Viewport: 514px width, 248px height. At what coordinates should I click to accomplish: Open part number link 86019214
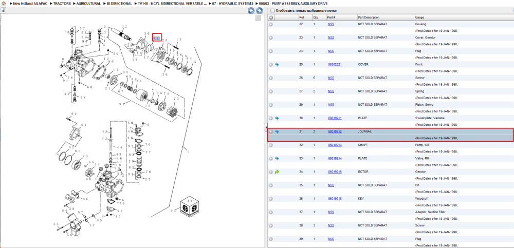(335, 159)
